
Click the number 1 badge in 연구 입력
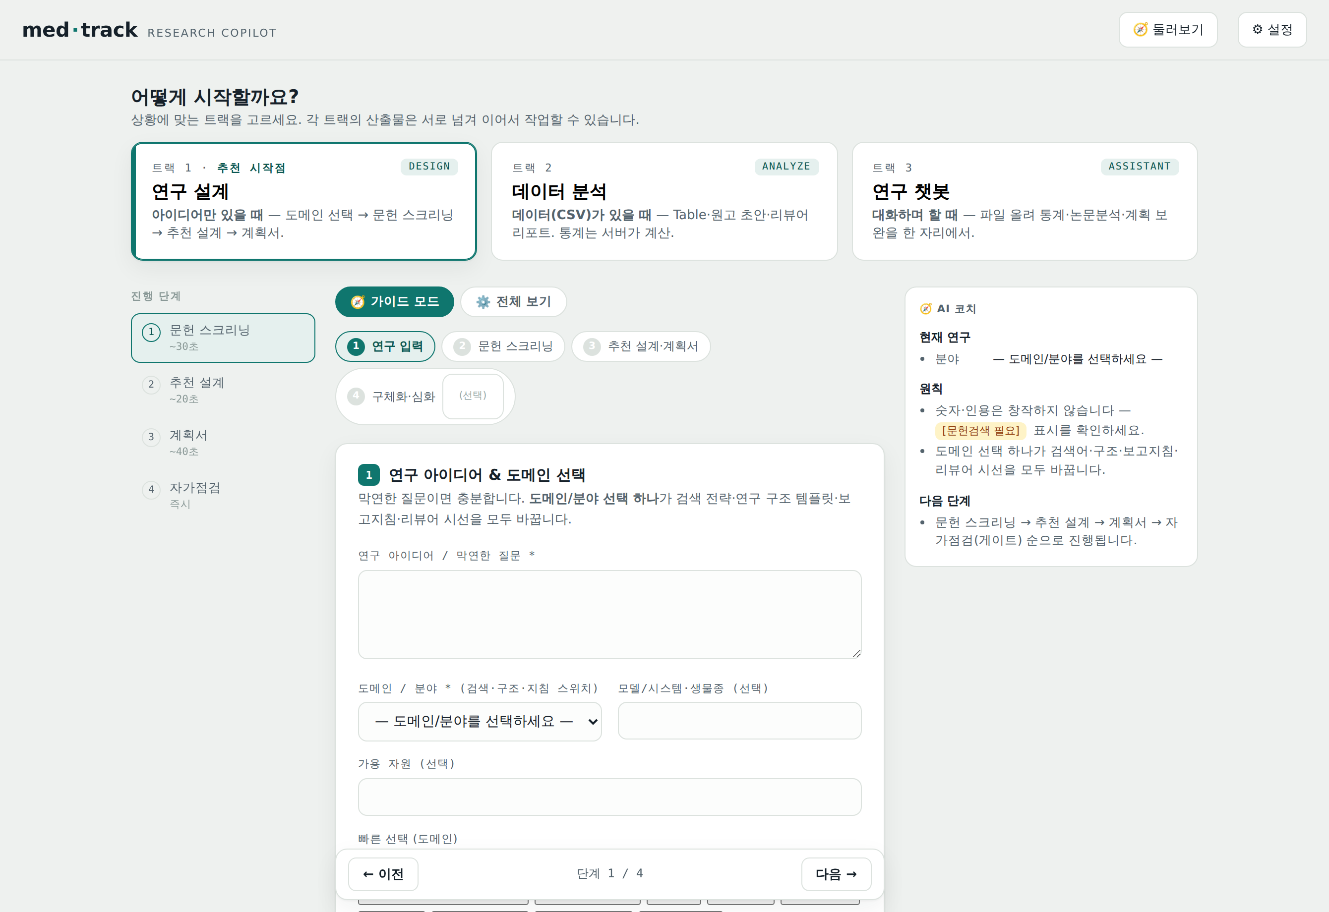coord(356,346)
